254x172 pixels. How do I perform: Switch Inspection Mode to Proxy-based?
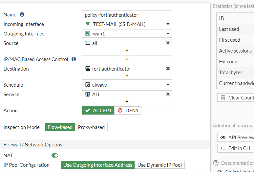click(x=91, y=127)
